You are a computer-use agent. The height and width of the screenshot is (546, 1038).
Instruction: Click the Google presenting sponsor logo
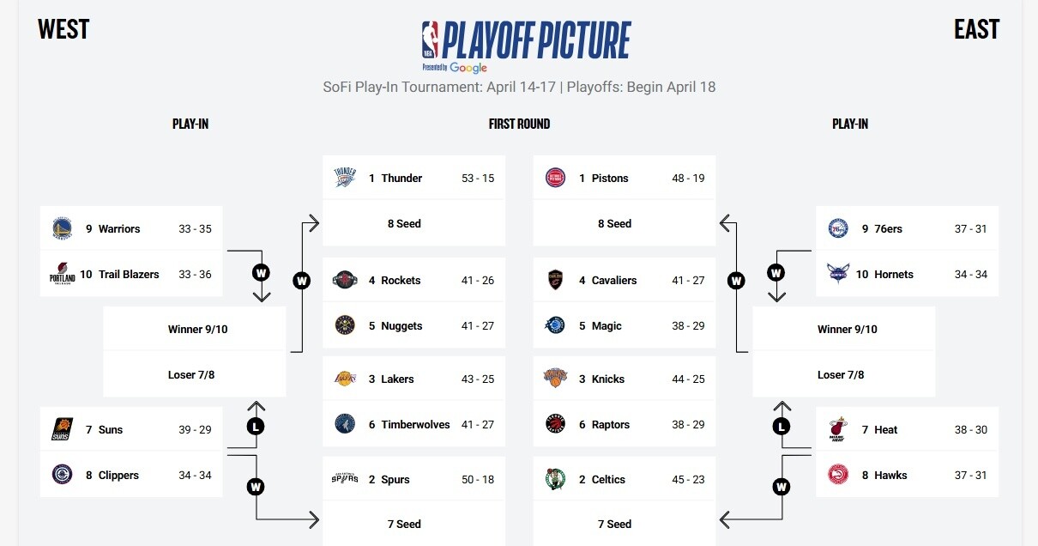(x=468, y=68)
